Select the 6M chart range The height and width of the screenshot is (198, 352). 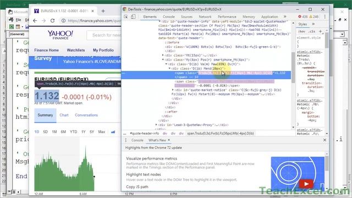[x=63, y=132]
